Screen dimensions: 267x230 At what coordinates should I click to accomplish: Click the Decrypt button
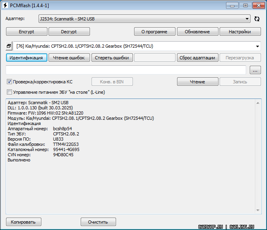69,32
